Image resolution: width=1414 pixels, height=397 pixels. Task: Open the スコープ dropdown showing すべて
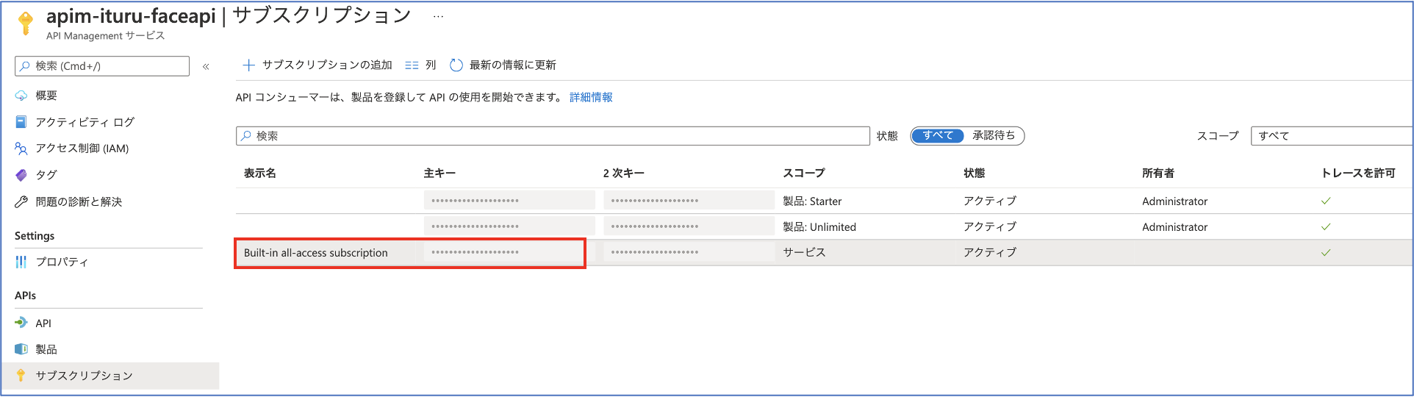[1331, 136]
